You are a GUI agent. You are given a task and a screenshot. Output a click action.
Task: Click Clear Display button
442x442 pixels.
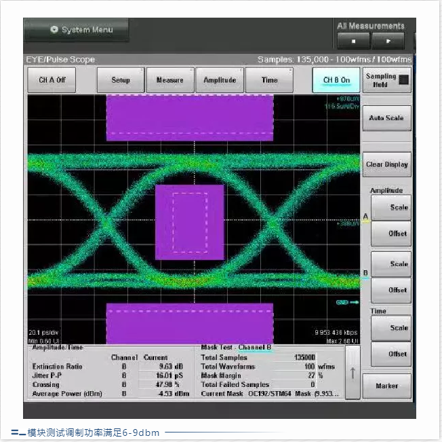(x=386, y=164)
